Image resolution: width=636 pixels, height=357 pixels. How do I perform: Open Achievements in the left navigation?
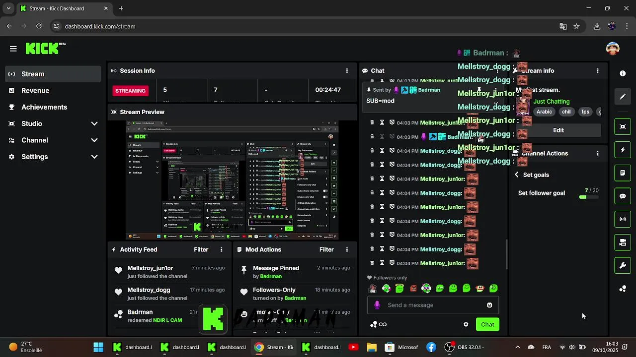point(53,107)
